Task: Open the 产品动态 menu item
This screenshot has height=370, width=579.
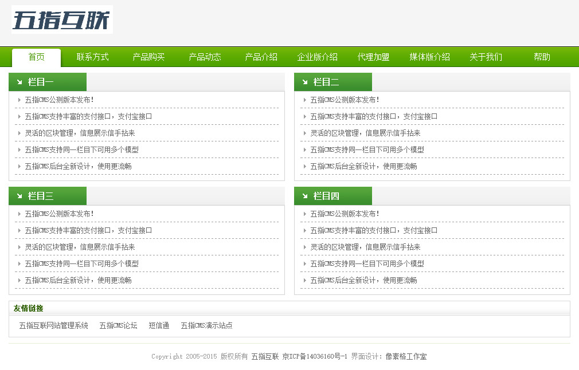Action: pos(204,57)
